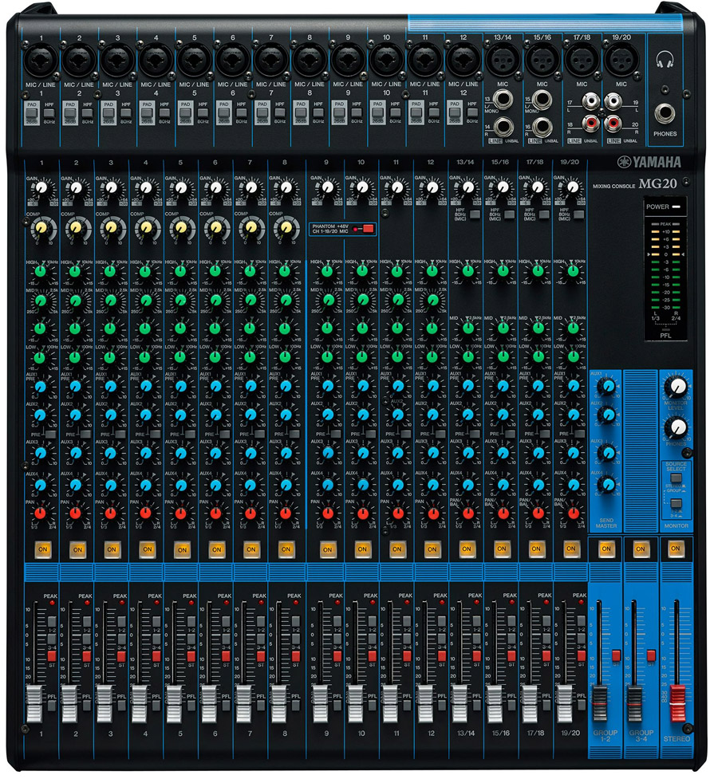The image size is (710, 779).
Task: Click the channel 1 MIC/LINE combo input jack
Action: (41, 61)
